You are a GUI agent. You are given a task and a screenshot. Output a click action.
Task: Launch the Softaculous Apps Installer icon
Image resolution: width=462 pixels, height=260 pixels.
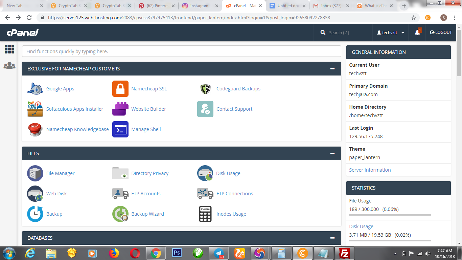(x=35, y=109)
